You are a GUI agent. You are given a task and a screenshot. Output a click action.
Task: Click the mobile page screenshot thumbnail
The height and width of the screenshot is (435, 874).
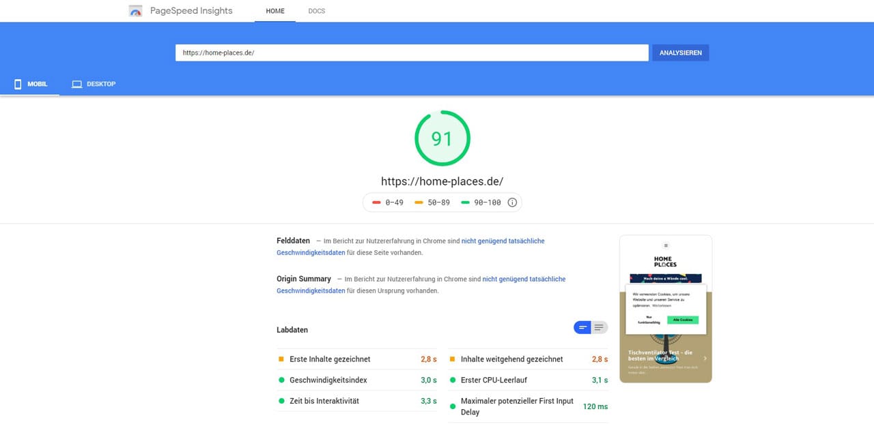coord(666,309)
